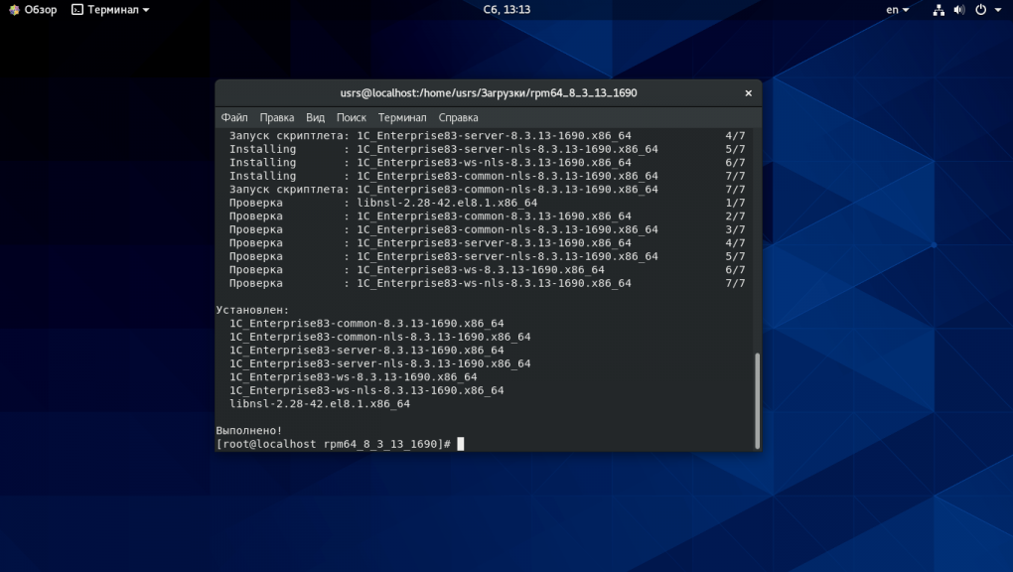The height and width of the screenshot is (572, 1013).
Task: Click the power icon in top bar
Action: click(980, 10)
